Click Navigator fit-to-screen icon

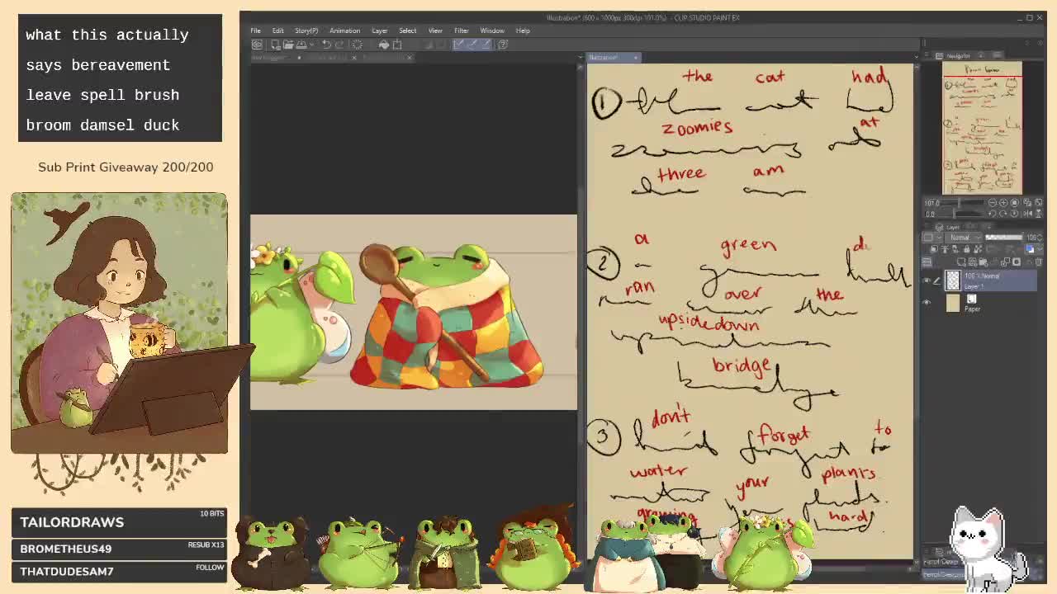[1026, 203]
